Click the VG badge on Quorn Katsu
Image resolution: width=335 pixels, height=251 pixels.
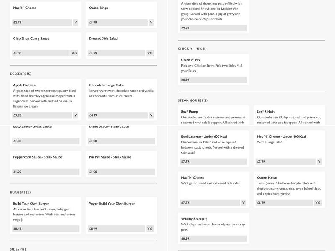click(318, 203)
